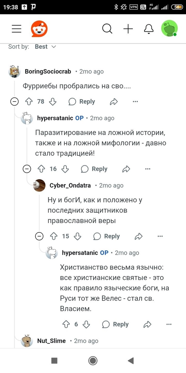The width and height of the screenshot is (186, 373).
Task: Downvote the BoringSociocrab comment
Action: (x=53, y=102)
